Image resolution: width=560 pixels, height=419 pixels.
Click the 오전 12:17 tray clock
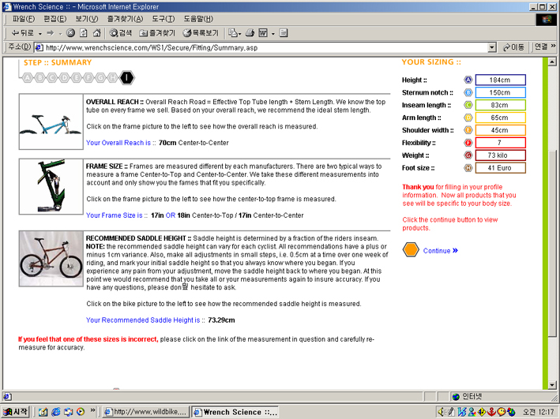pos(538,412)
